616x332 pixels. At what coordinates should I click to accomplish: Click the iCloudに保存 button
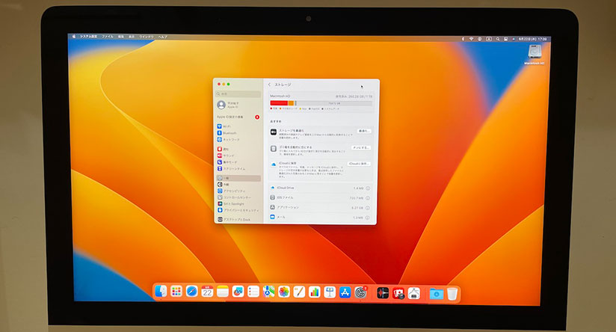[x=359, y=164]
